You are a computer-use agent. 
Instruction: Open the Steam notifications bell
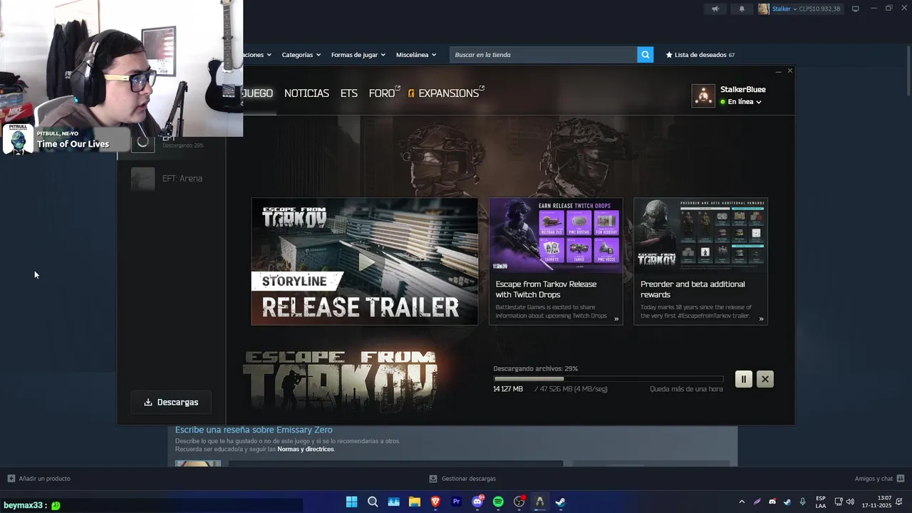742,9
